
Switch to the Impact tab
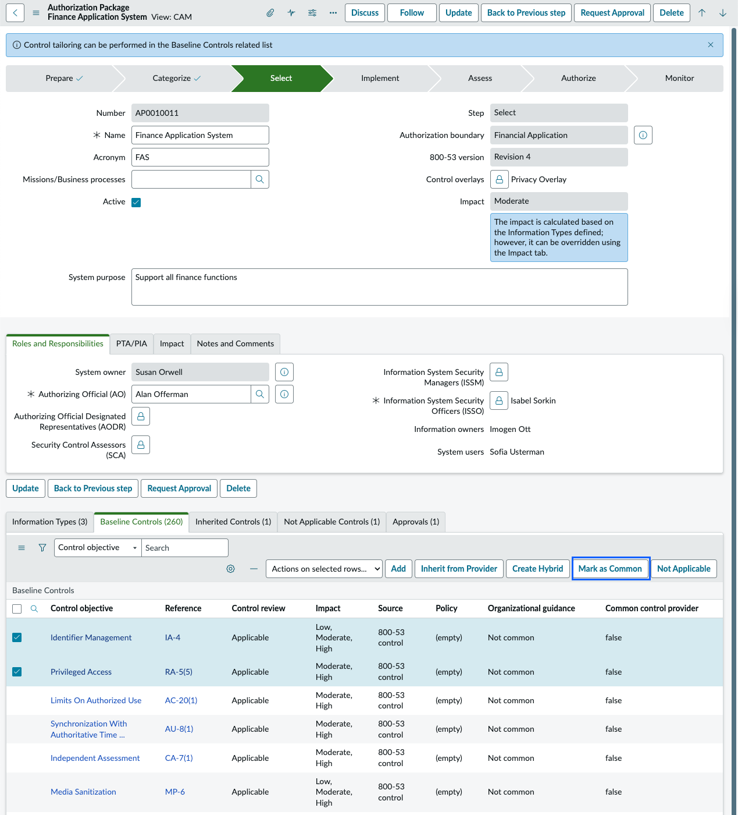point(172,343)
